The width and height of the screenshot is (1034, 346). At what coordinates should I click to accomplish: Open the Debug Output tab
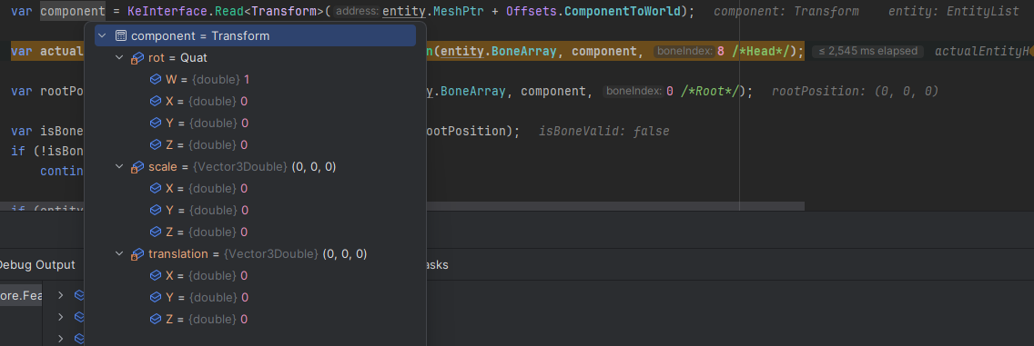pyautogui.click(x=37, y=265)
